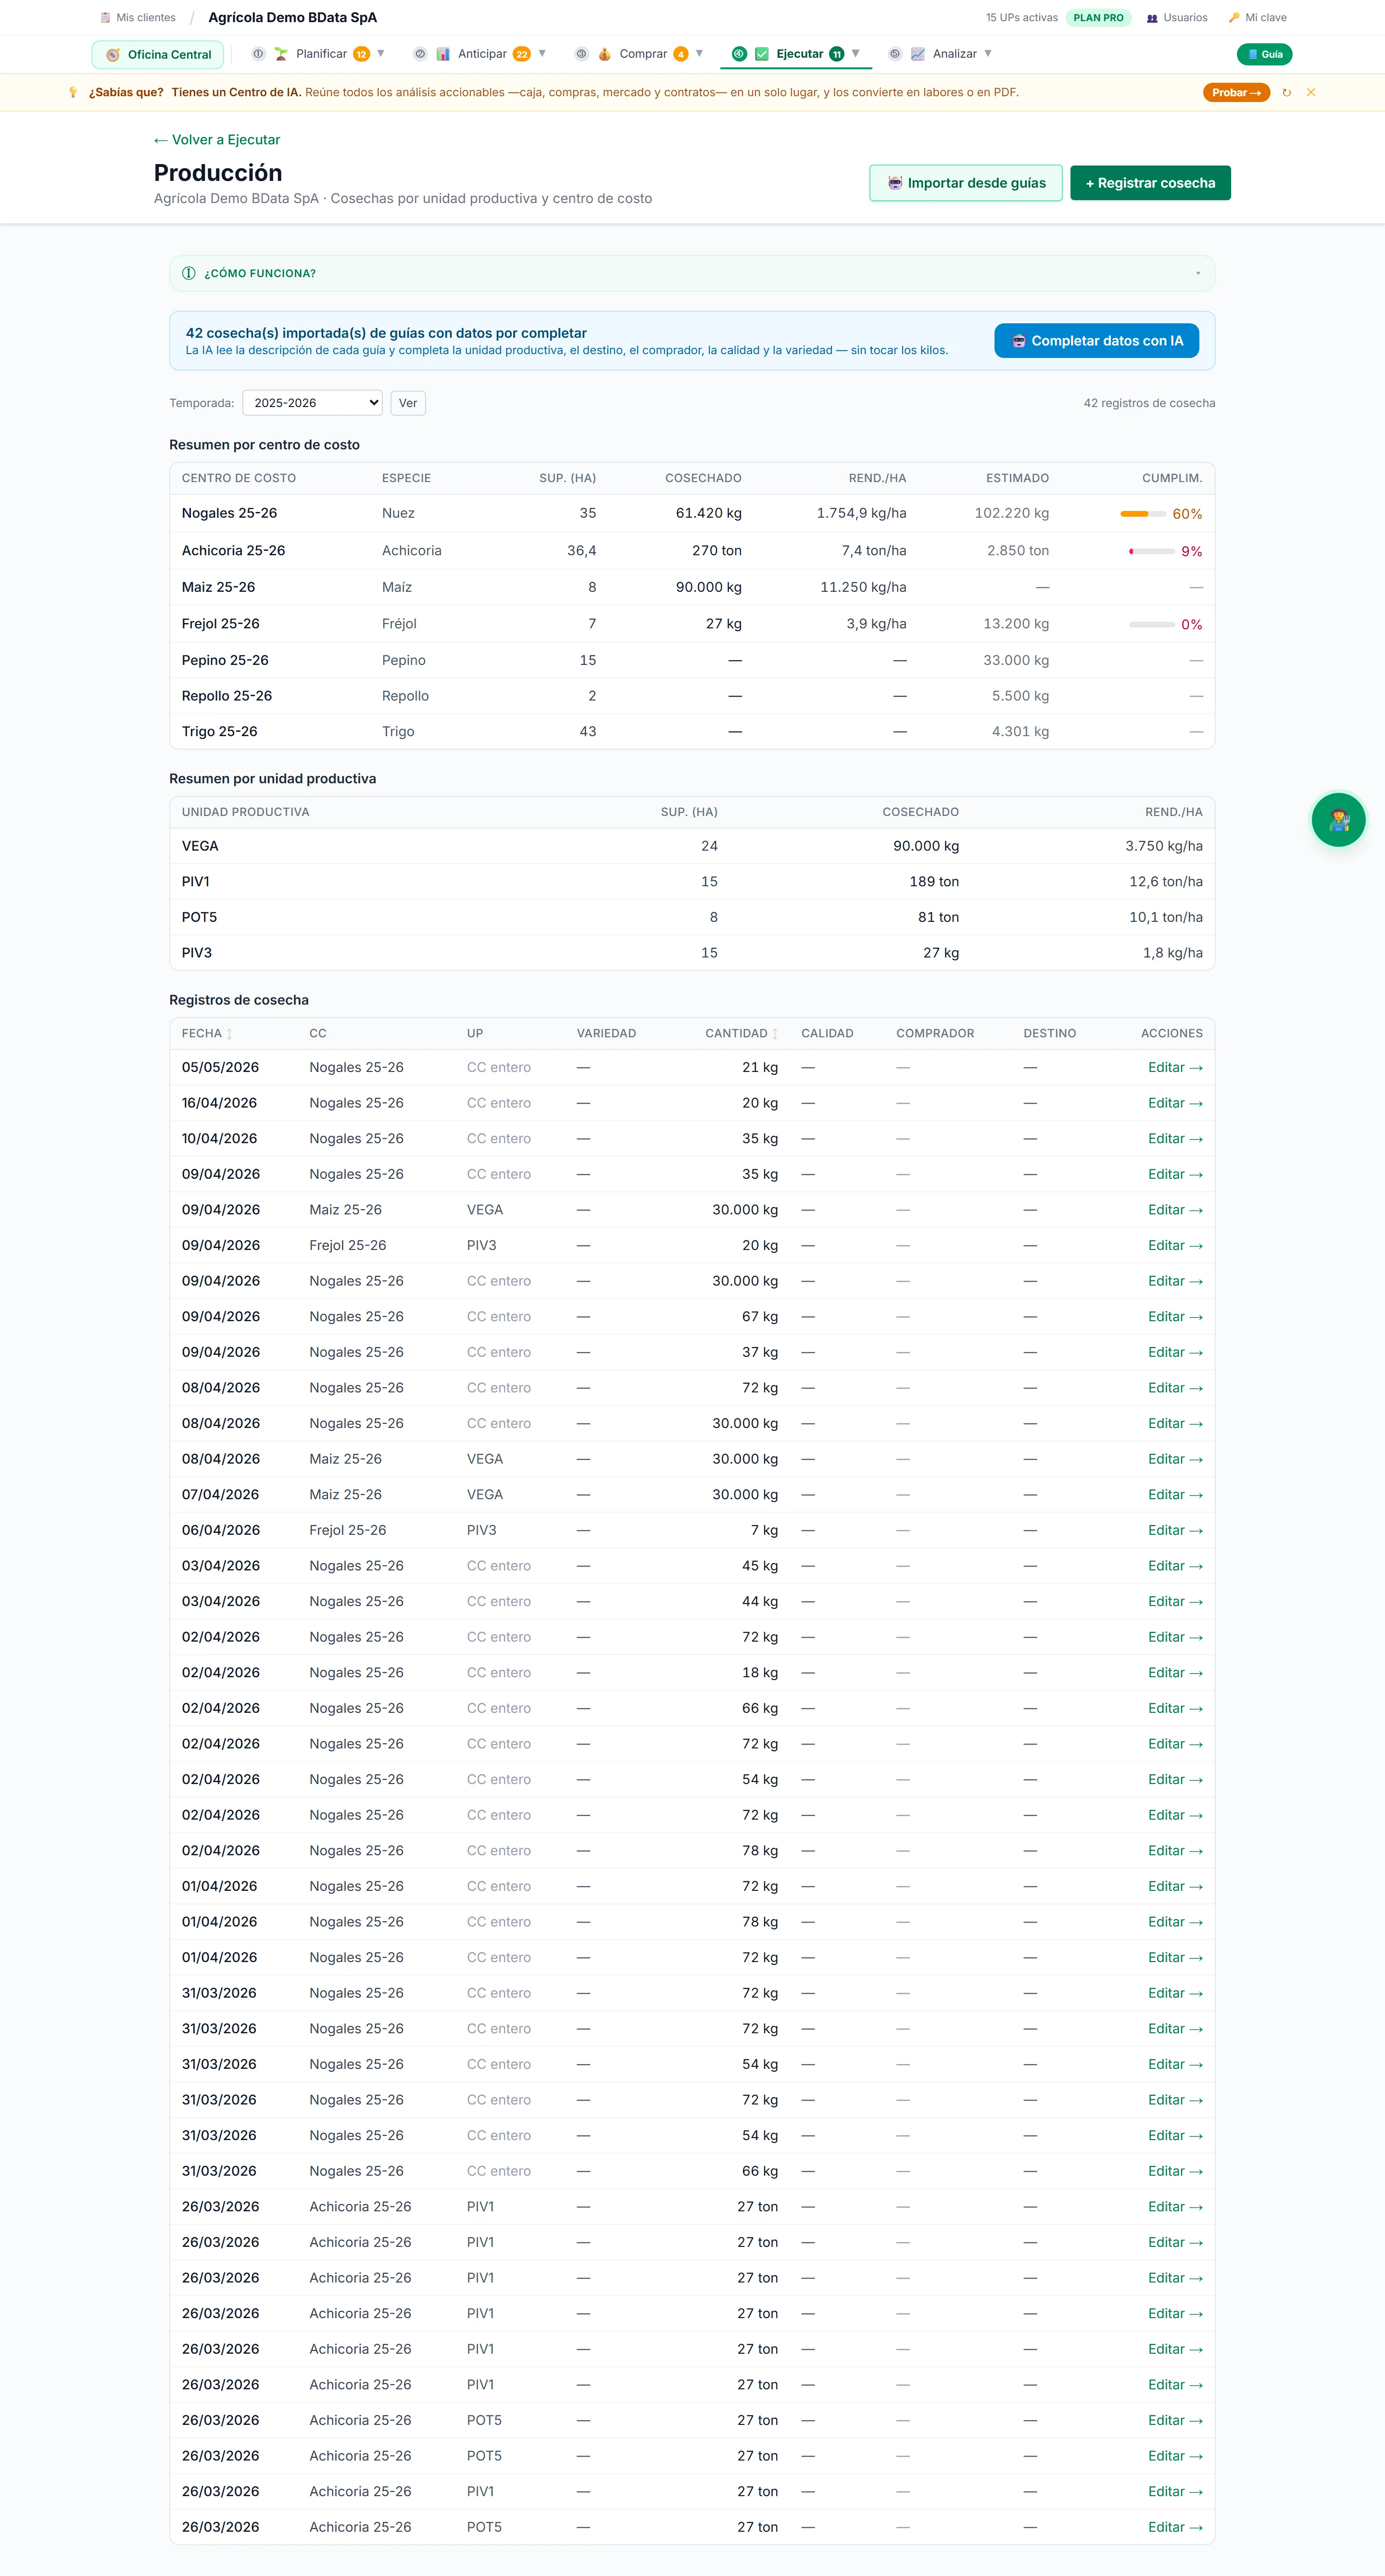Click the Probar button in the banner

click(x=1236, y=93)
